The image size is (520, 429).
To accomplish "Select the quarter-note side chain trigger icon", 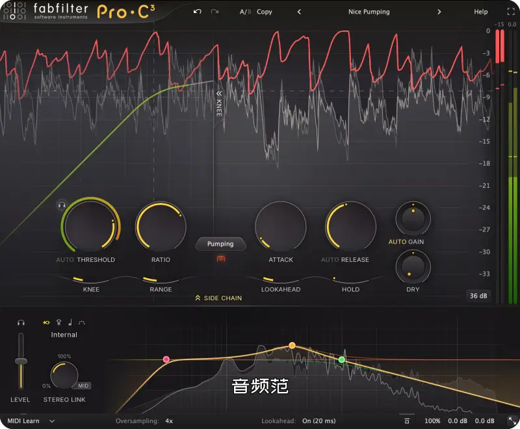I will point(70,322).
